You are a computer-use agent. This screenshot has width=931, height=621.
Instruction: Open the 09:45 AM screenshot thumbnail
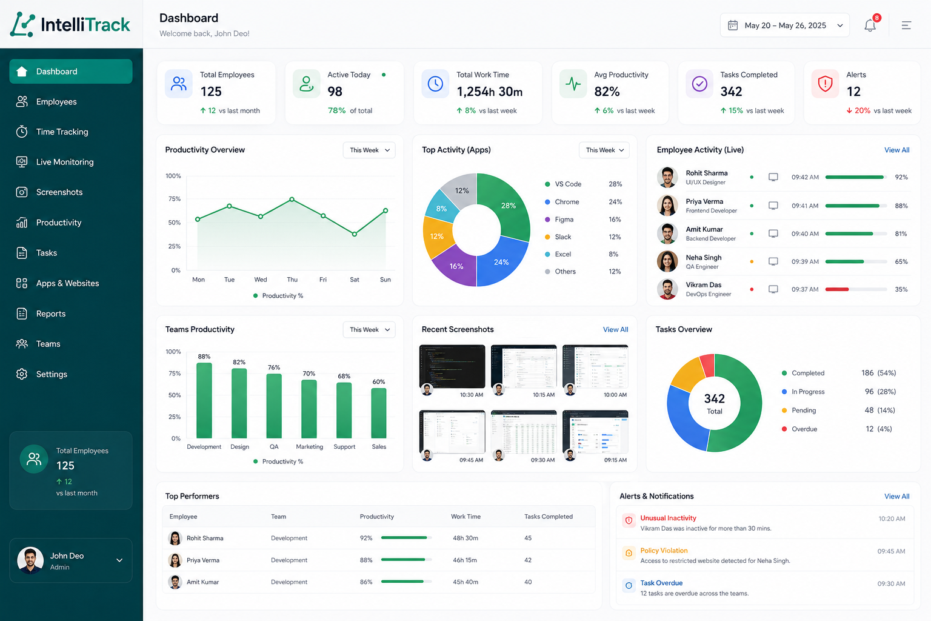452,432
